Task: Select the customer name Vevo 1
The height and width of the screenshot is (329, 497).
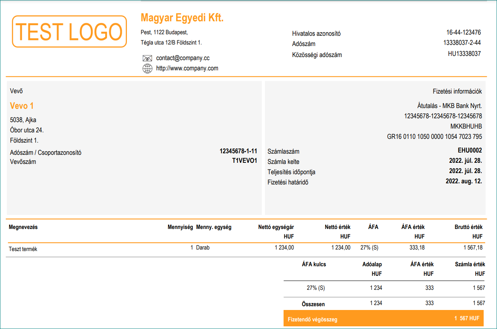Action: point(22,106)
